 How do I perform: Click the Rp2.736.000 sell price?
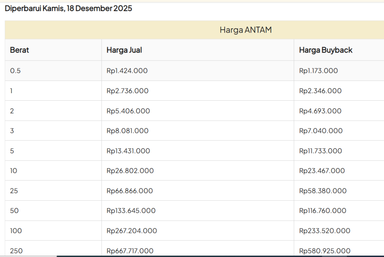click(127, 91)
